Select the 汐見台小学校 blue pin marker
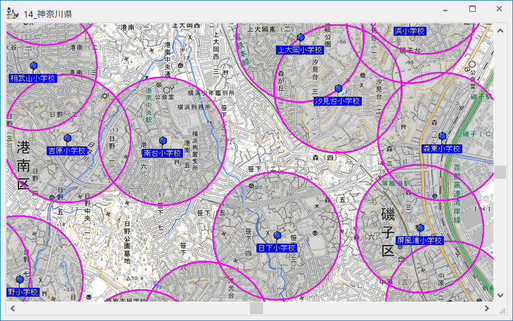 pyautogui.click(x=339, y=88)
